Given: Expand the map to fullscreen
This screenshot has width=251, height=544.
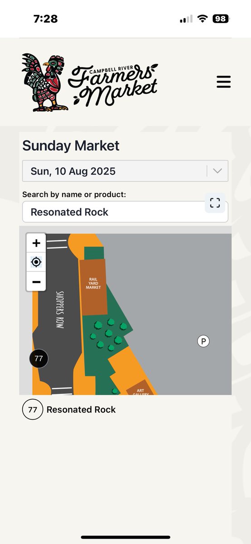Looking at the screenshot, I should pos(215,203).
